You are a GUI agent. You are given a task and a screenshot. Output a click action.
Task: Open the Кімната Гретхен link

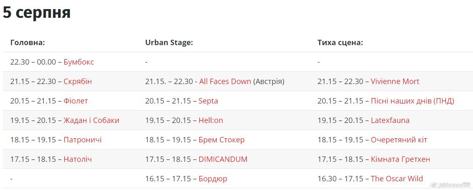point(400,159)
